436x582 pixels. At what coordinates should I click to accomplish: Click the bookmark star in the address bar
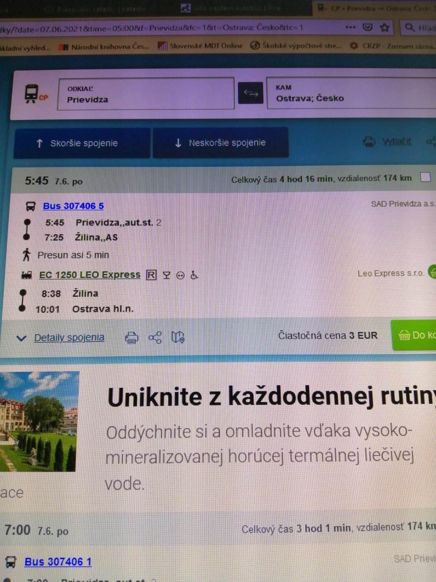[x=384, y=28]
